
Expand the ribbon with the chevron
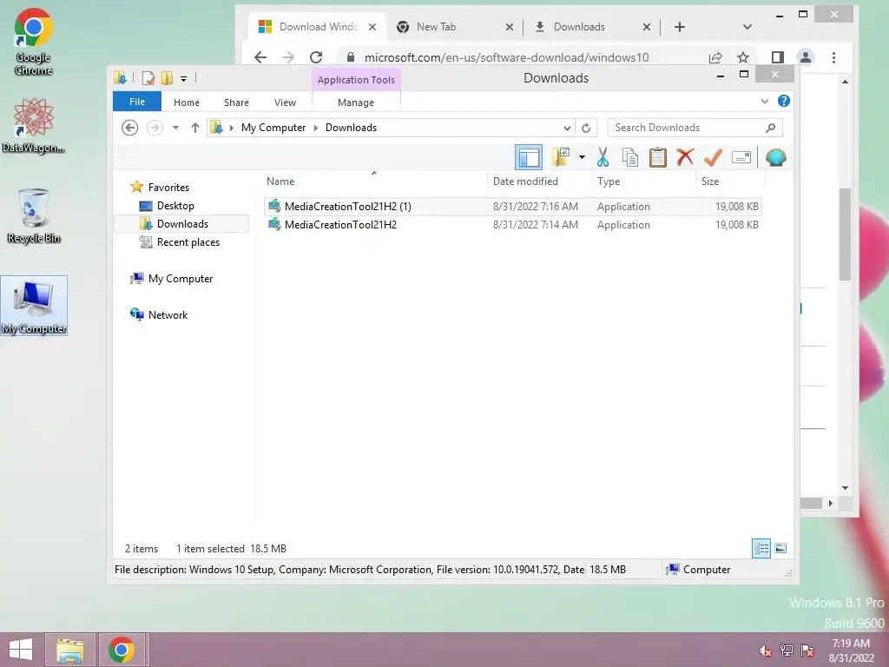764,102
